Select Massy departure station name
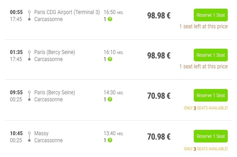This screenshot has height=157, width=237. [41, 133]
